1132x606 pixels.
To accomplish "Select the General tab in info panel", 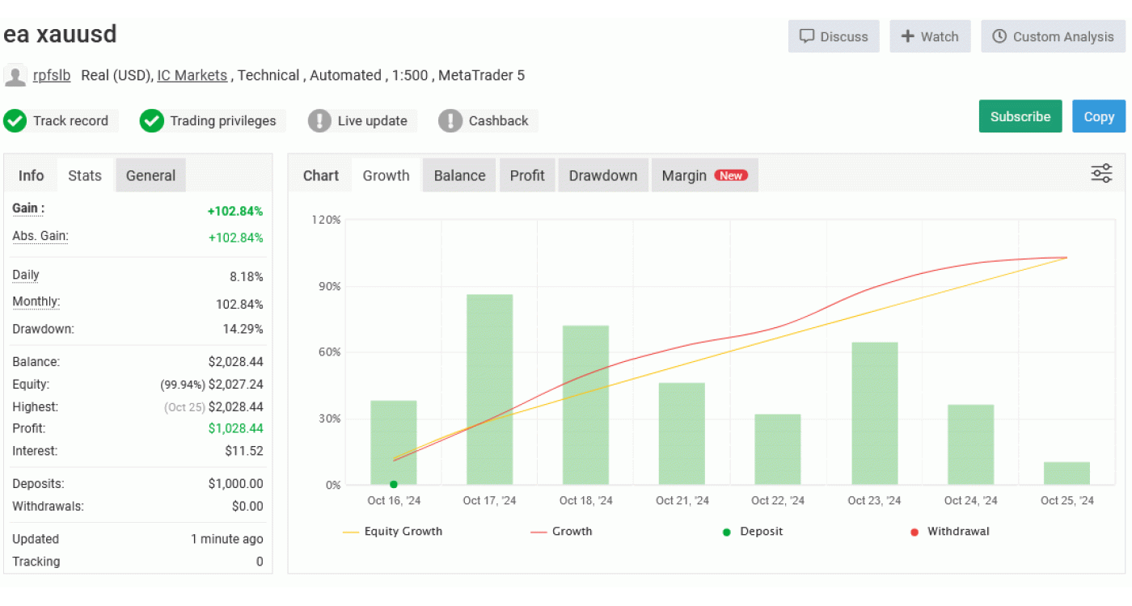I will 150,175.
